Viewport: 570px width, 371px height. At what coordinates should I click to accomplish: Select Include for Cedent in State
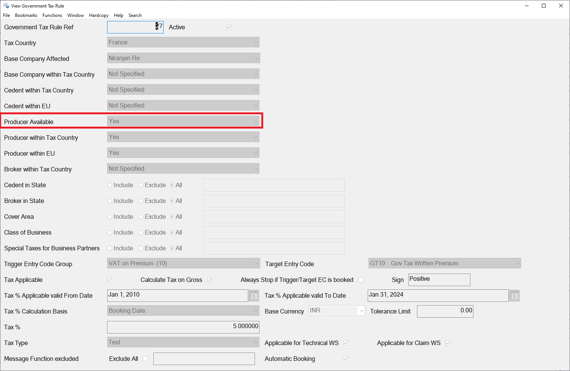(110, 185)
